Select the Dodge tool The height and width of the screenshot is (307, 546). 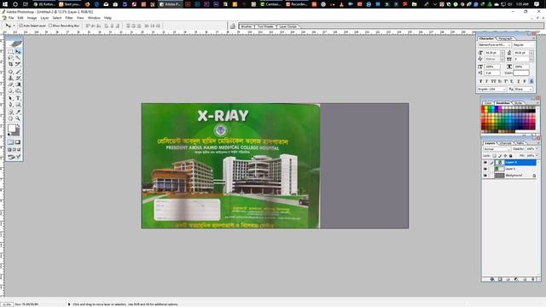coord(18,91)
